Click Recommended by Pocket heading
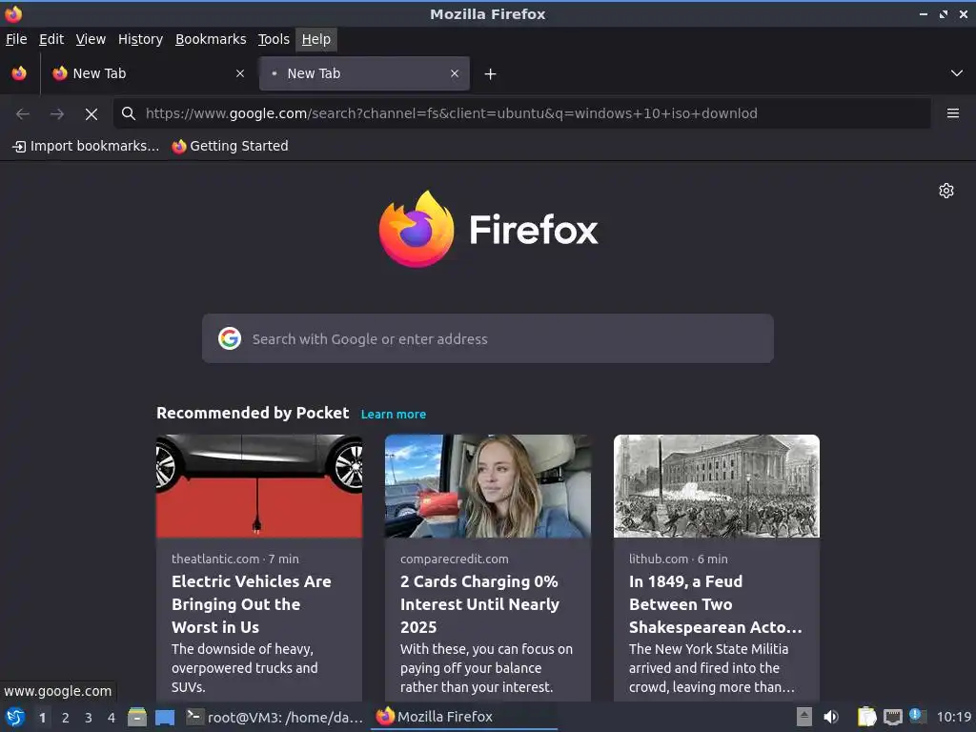The height and width of the screenshot is (732, 976). tap(252, 414)
